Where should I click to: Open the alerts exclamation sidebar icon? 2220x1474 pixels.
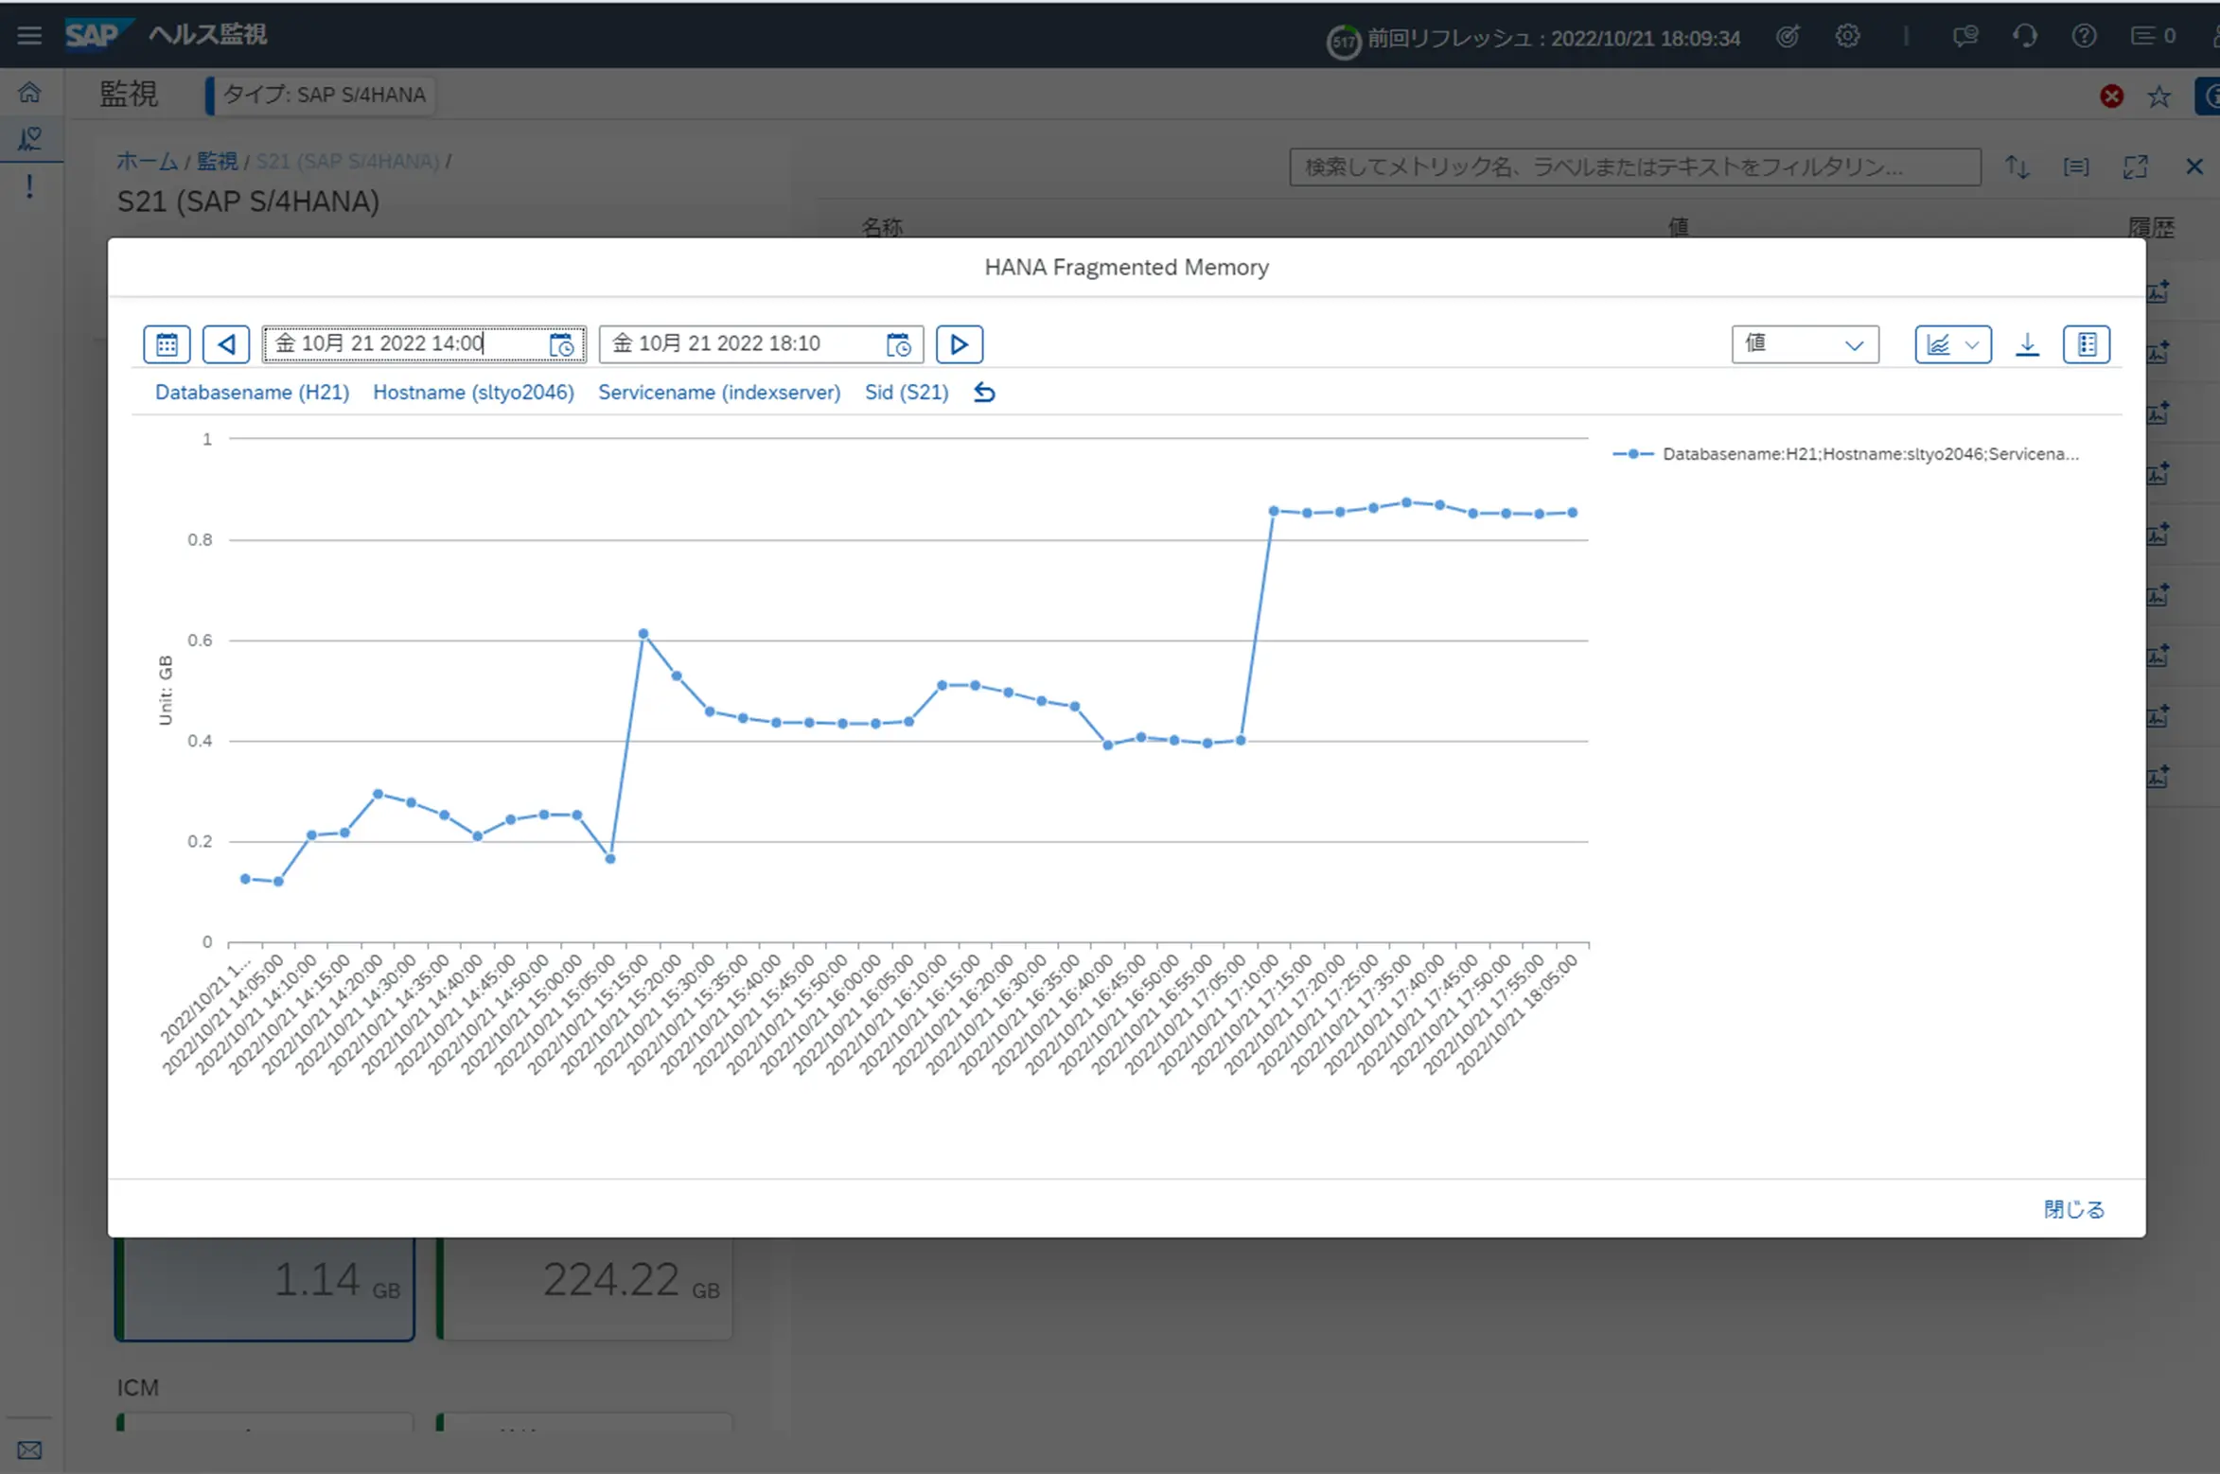pos(30,186)
